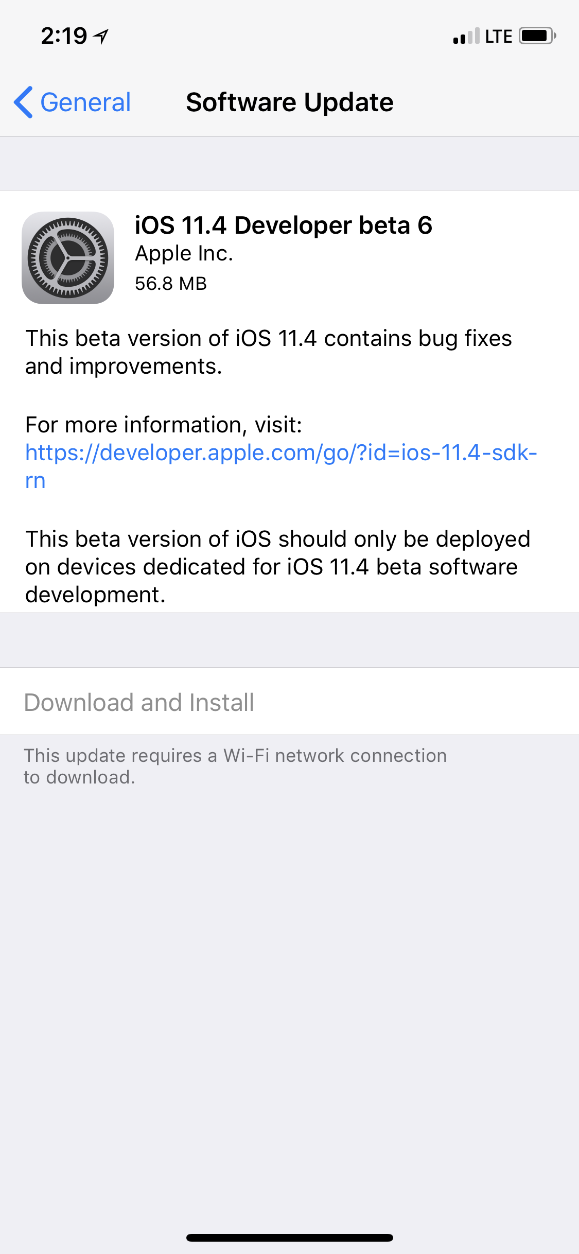Tap the 56.8 MB size label
579x1254 pixels.
171,284
